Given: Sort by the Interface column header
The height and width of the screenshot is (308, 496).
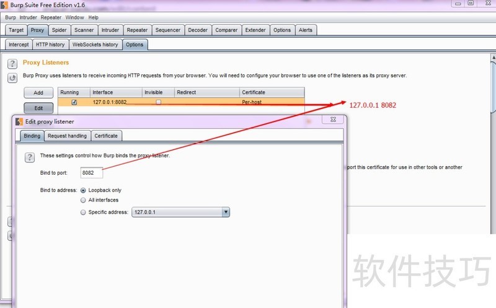Looking at the screenshot, I should coord(116,92).
